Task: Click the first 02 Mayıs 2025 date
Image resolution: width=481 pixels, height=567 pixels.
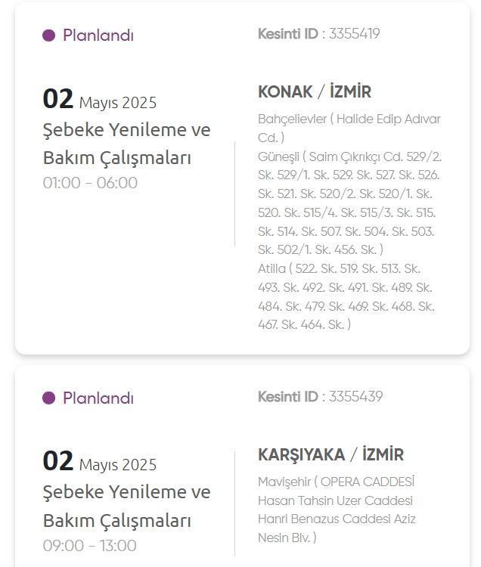Action: coord(100,99)
